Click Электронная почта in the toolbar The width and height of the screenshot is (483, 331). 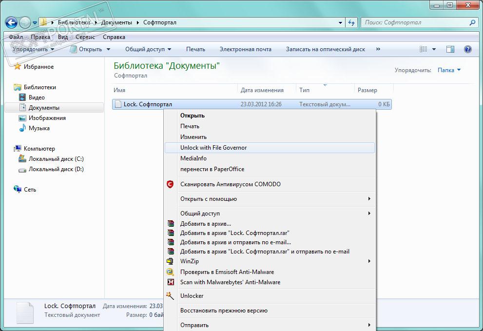[x=246, y=49]
